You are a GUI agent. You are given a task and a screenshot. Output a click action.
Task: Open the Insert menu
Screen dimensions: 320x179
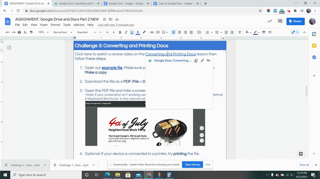pyautogui.click(x=44, y=25)
